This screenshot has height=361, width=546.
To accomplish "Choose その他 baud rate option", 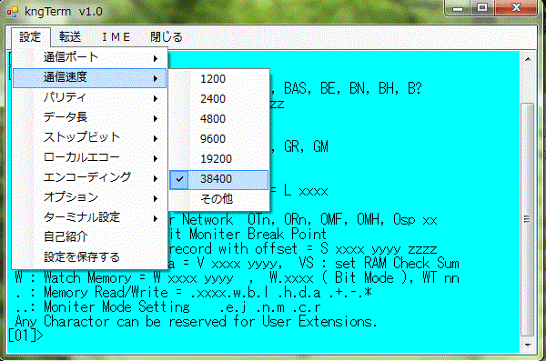I will click(x=219, y=199).
